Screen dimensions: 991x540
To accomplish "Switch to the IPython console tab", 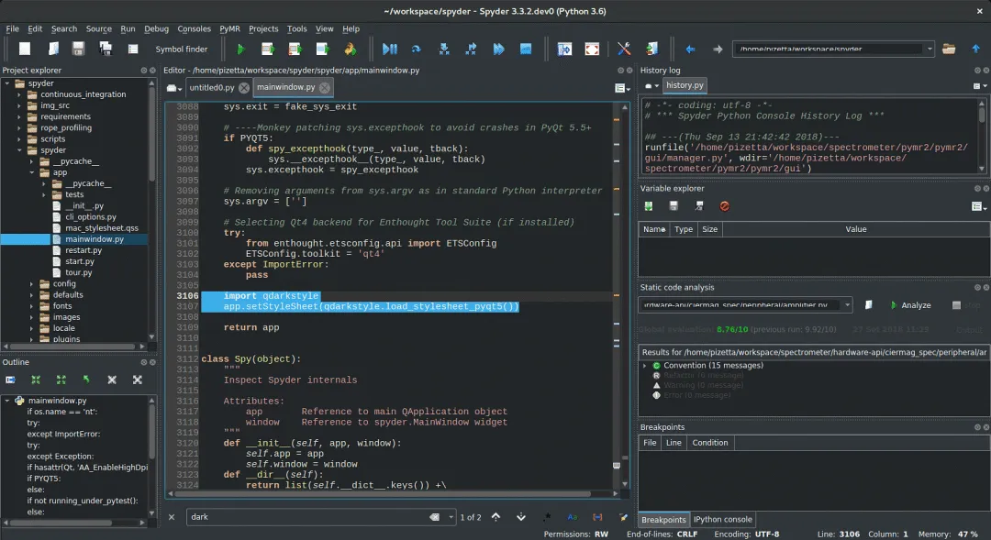I will (x=723, y=519).
